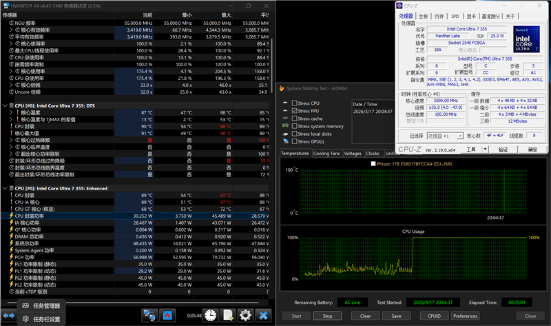The height and width of the screenshot is (326, 551).
Task: Click the network computers icon in HWiNFO
Action: tap(149, 315)
